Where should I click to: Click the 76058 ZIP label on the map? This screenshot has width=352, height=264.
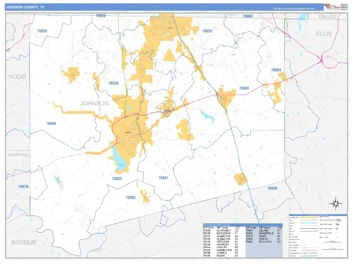point(113,83)
